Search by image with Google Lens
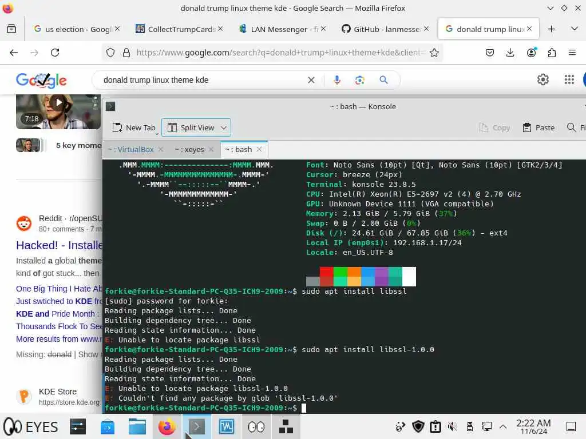586x439 pixels. tap(359, 80)
